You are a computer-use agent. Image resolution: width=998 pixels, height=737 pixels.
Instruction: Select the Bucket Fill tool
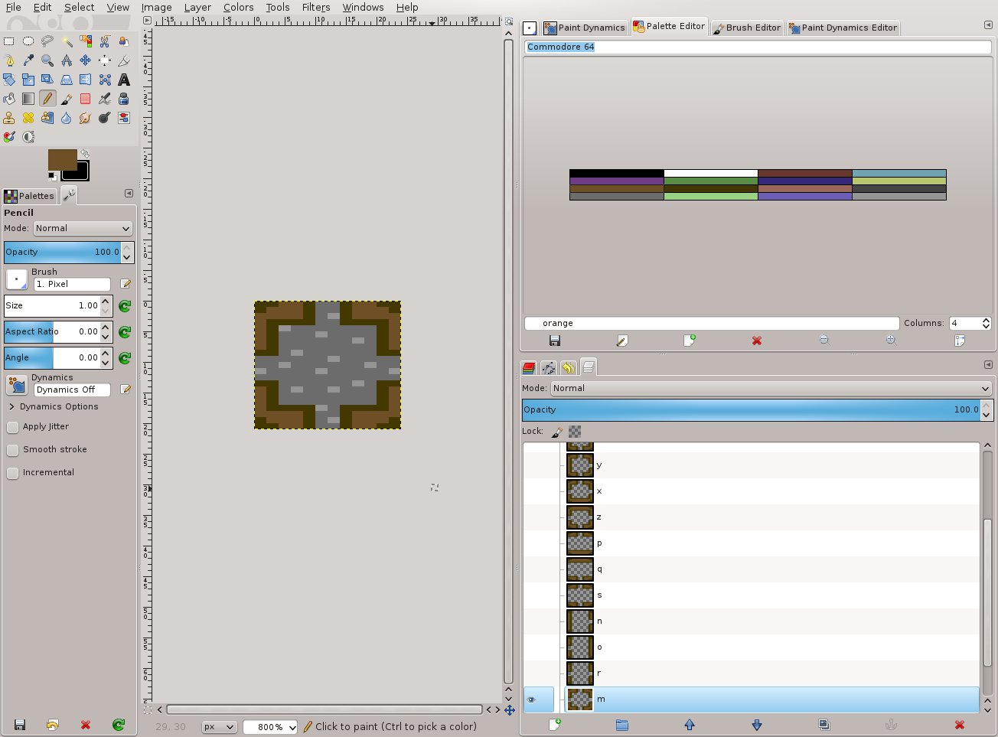[x=9, y=99]
